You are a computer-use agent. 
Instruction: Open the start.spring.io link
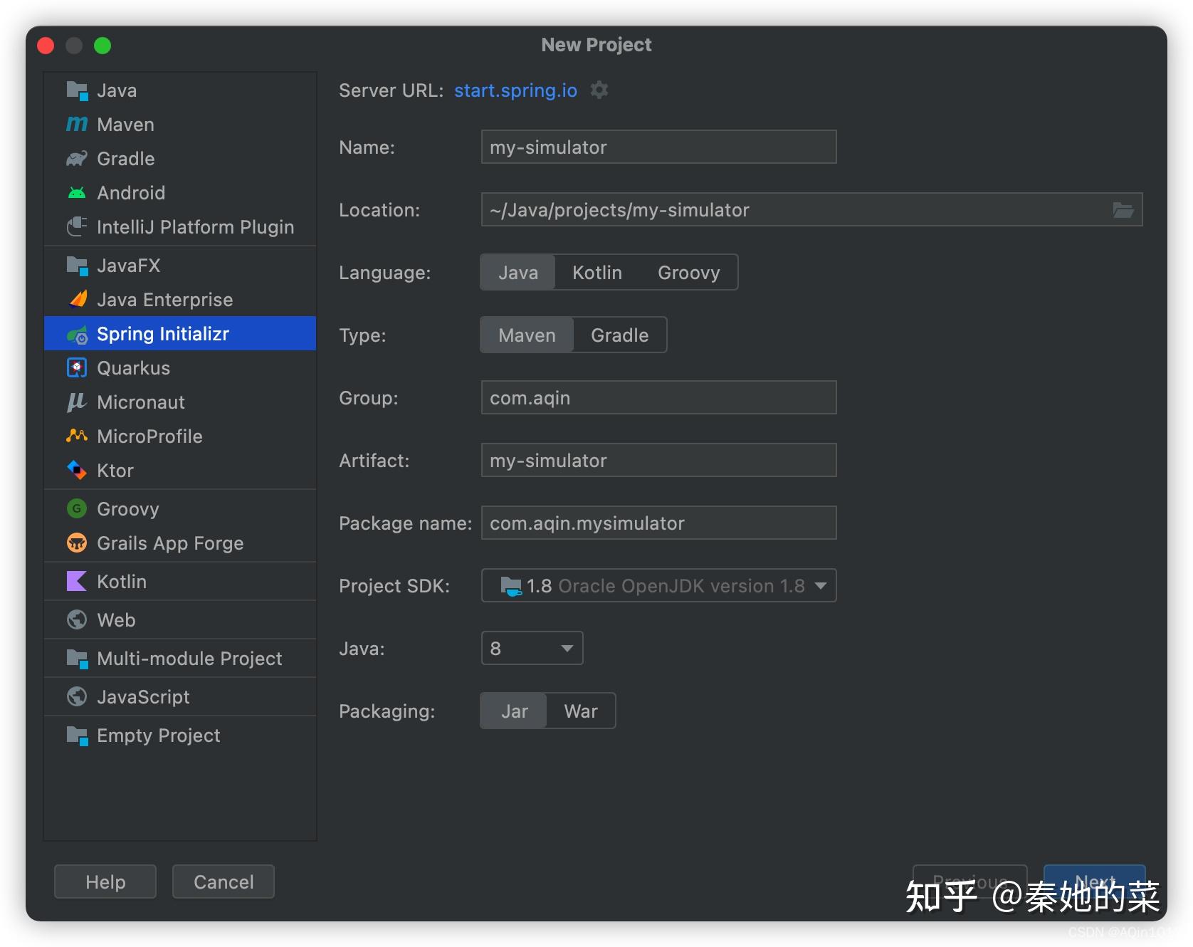point(515,90)
